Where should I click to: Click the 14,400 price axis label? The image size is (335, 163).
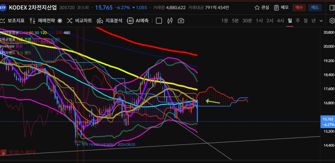[x=328, y=146]
